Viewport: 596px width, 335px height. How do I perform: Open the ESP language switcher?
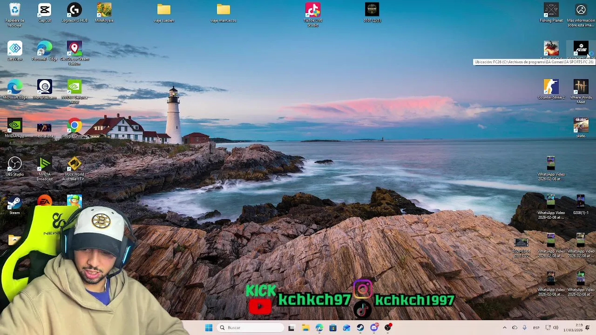point(536,328)
